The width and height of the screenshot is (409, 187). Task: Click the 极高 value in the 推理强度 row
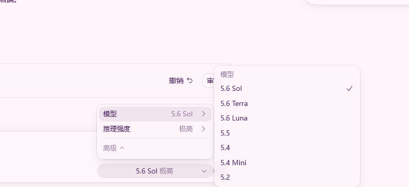point(185,129)
